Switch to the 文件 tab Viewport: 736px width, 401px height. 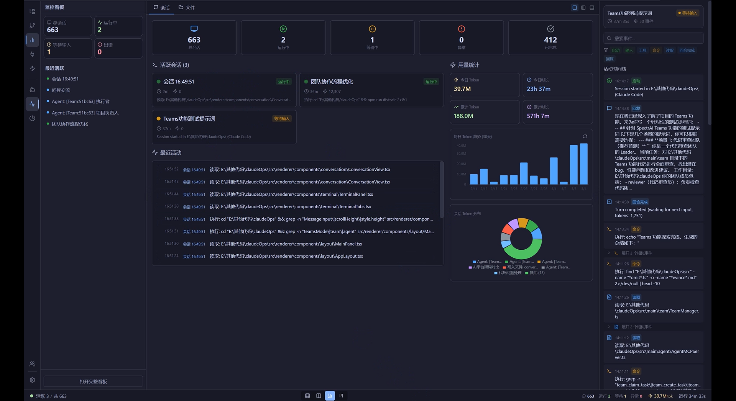pyautogui.click(x=187, y=8)
